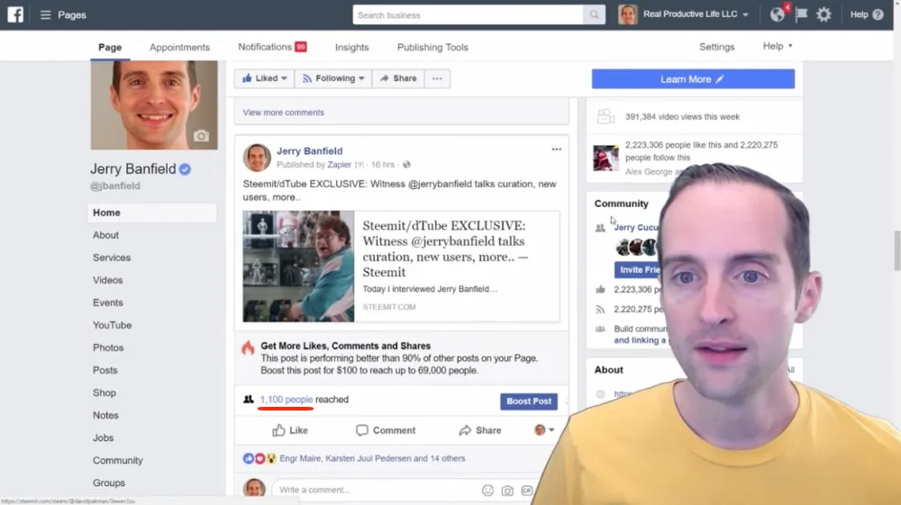Select About in the left sidebar
901x505 pixels.
point(105,235)
